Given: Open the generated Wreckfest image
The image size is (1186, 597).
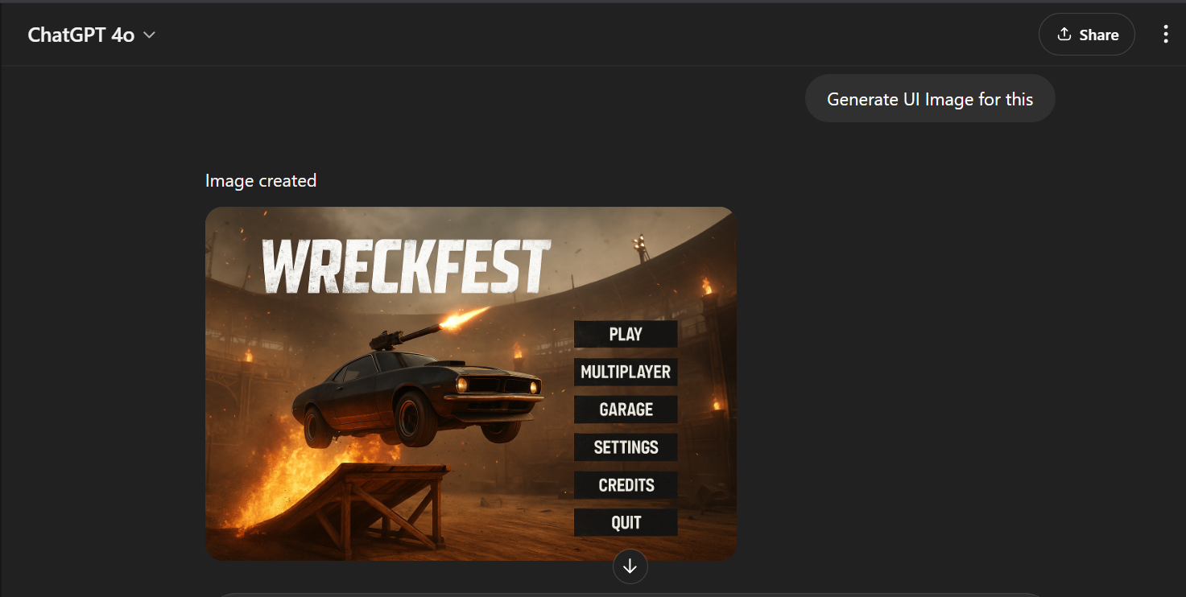Looking at the screenshot, I should [471, 384].
